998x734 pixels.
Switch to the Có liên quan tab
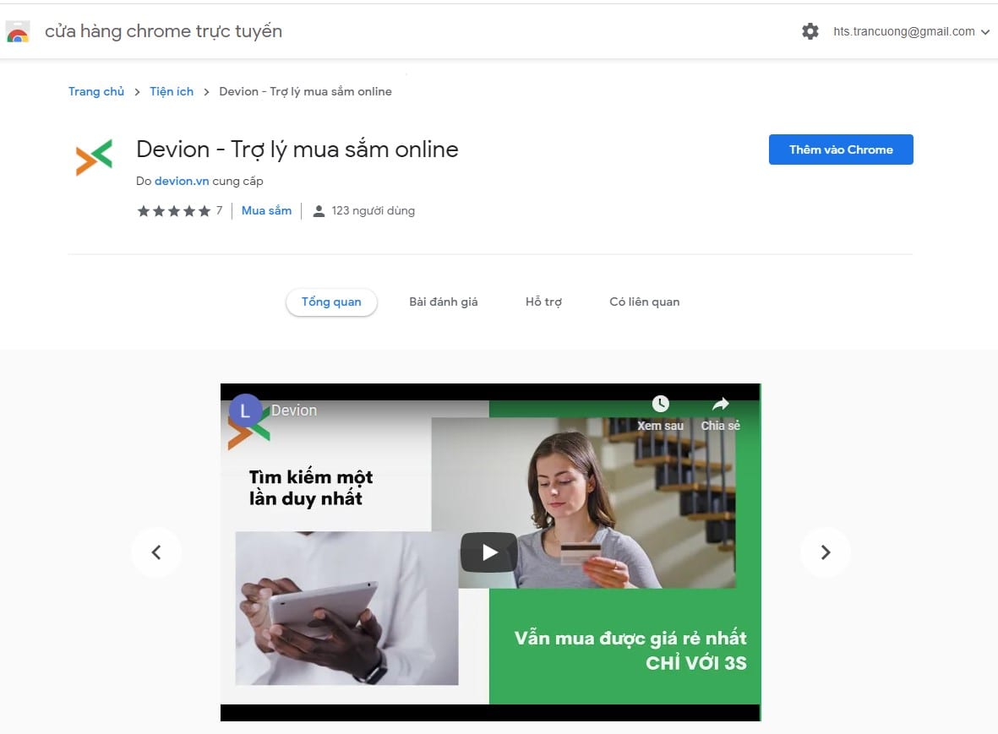point(644,302)
